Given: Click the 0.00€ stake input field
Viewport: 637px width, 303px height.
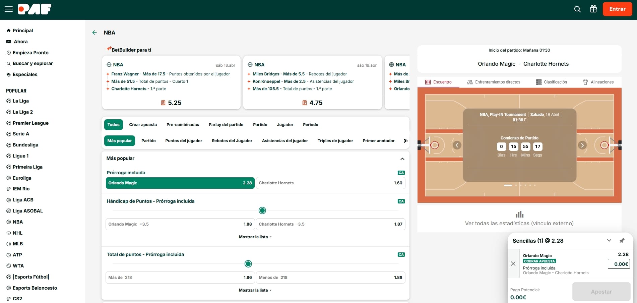Looking at the screenshot, I should click(x=619, y=264).
